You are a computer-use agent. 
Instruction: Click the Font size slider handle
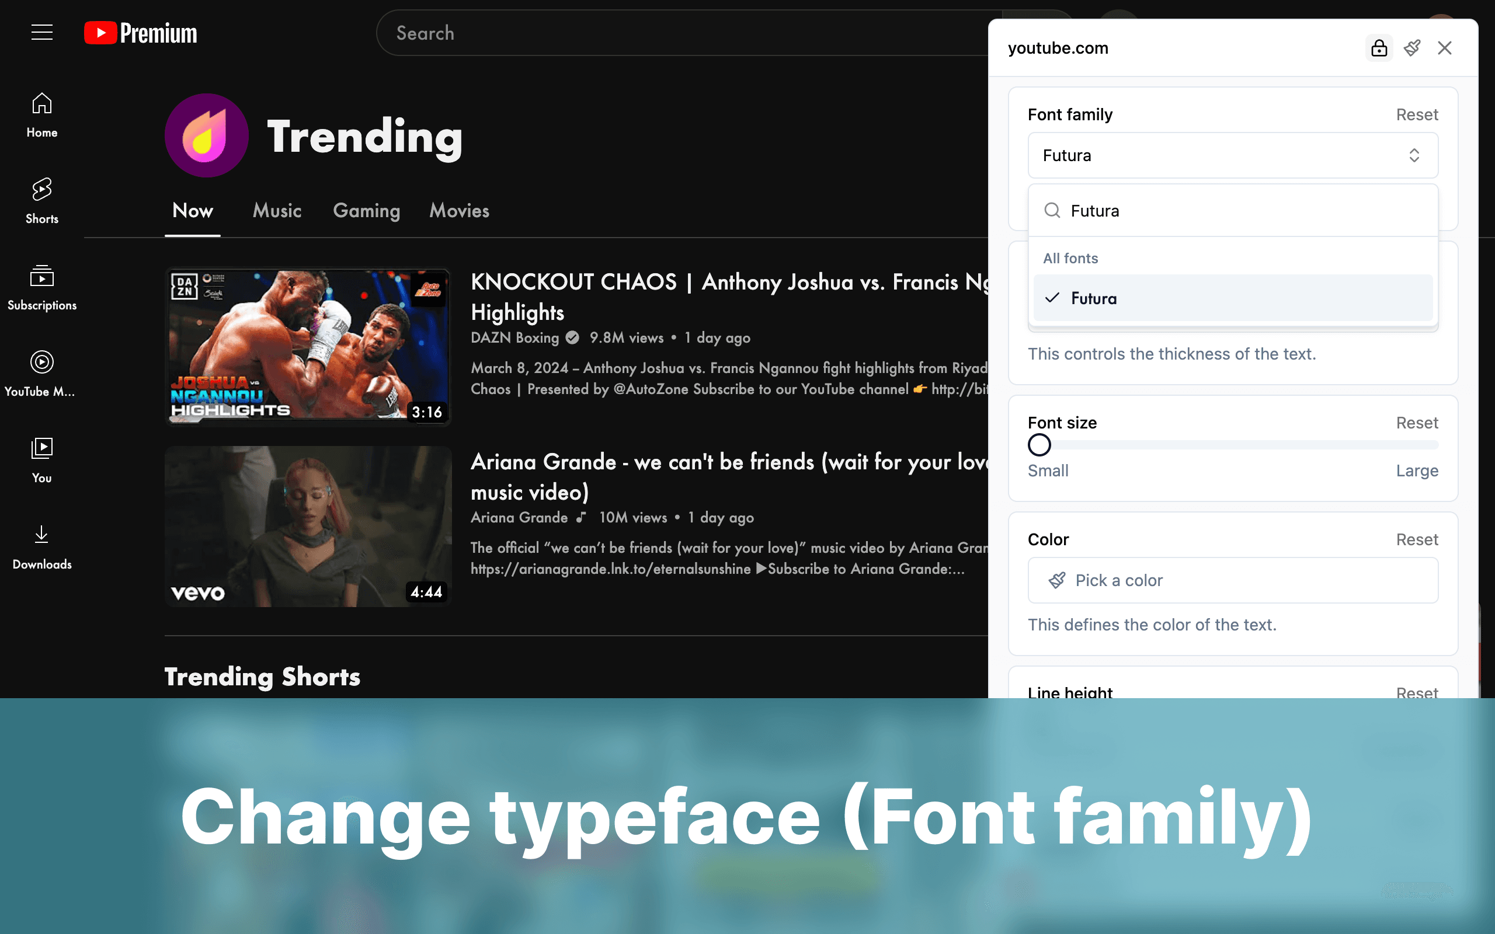1039,444
